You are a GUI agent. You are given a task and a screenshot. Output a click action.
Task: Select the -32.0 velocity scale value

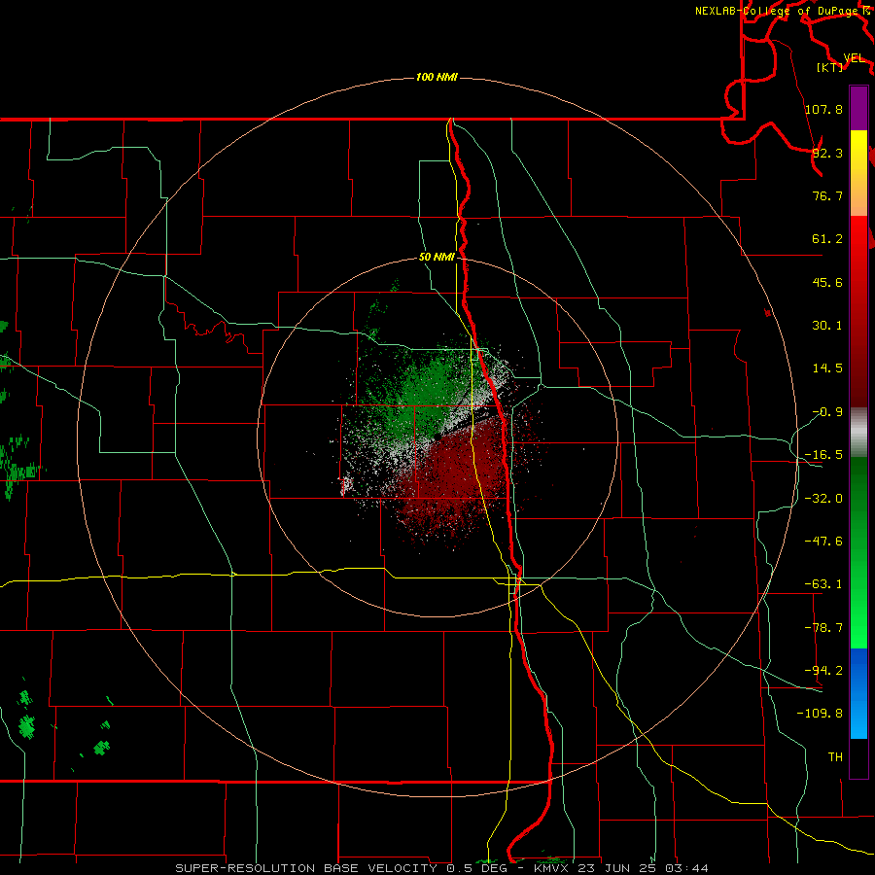(823, 499)
